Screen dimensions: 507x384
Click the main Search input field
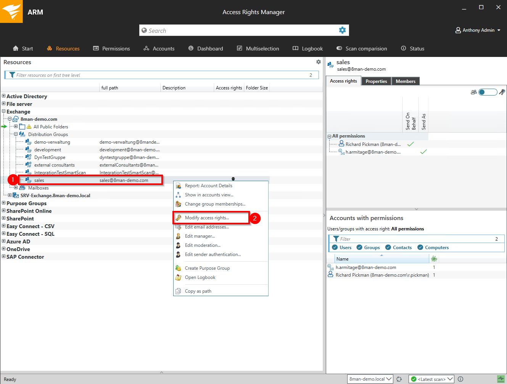coord(238,31)
